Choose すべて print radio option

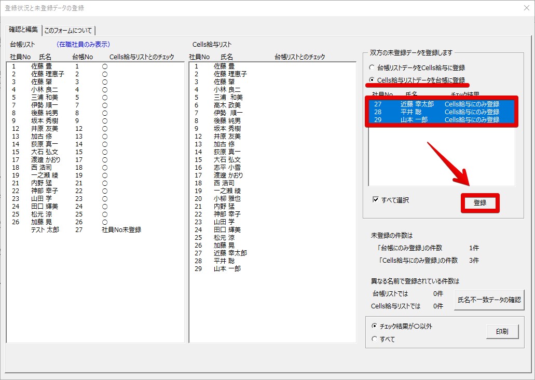383,339
